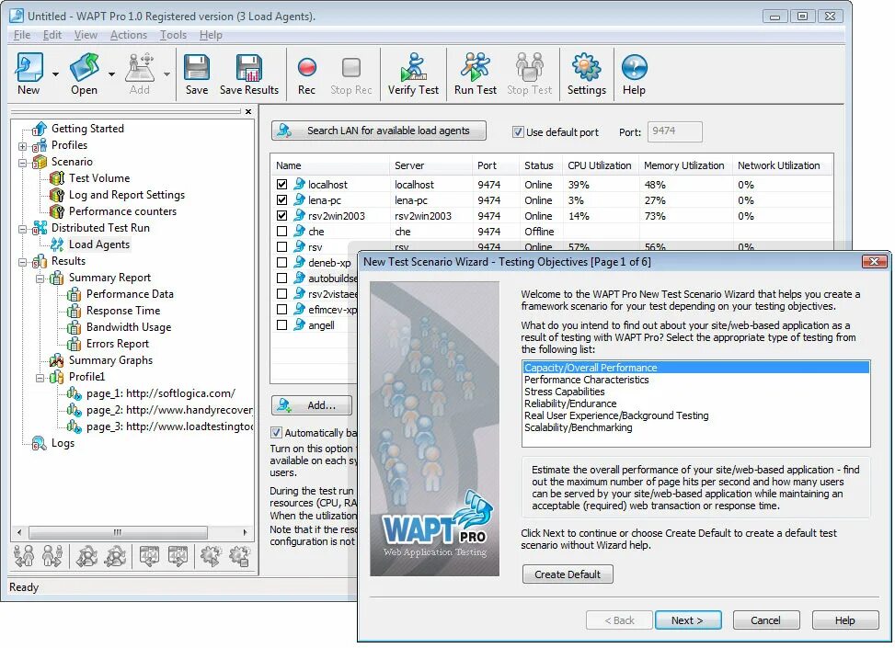Collapse the Summary Report node

[40, 279]
